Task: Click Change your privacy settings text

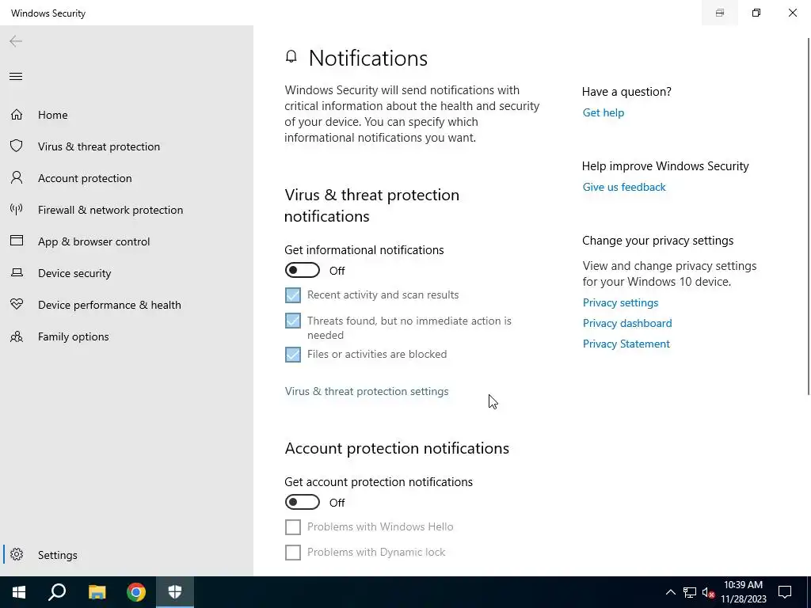Action: [x=657, y=241]
